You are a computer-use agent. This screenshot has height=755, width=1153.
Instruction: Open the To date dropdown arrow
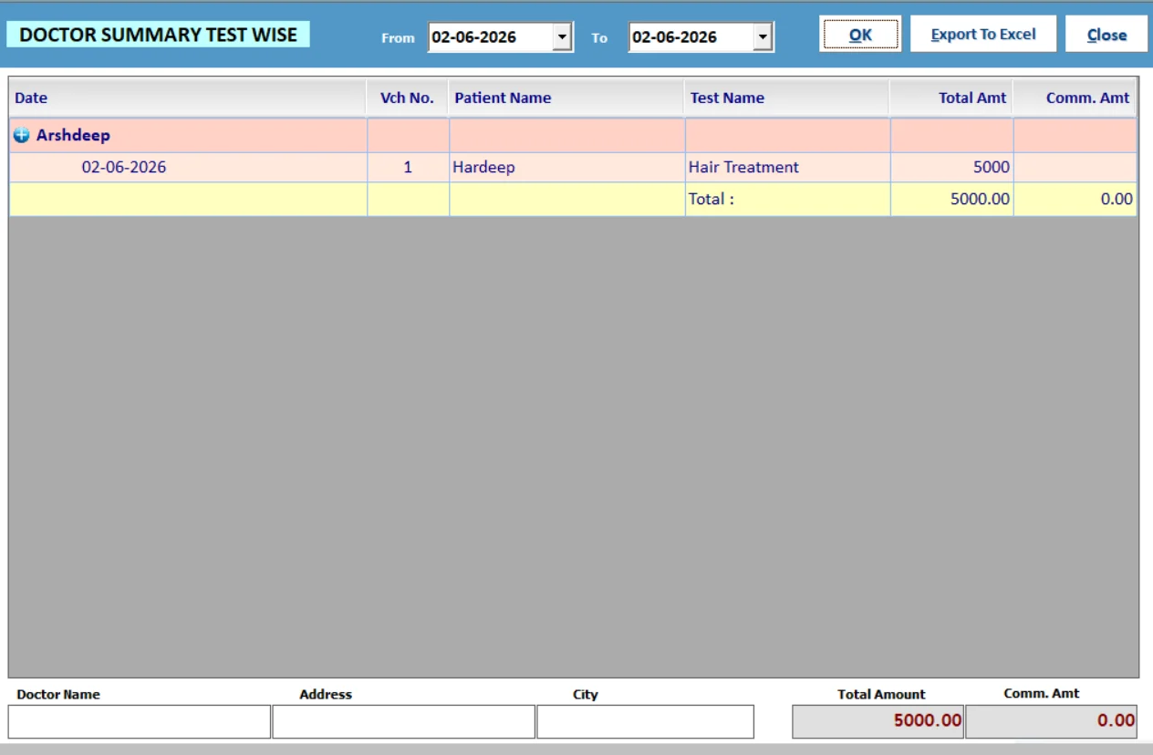(x=763, y=37)
